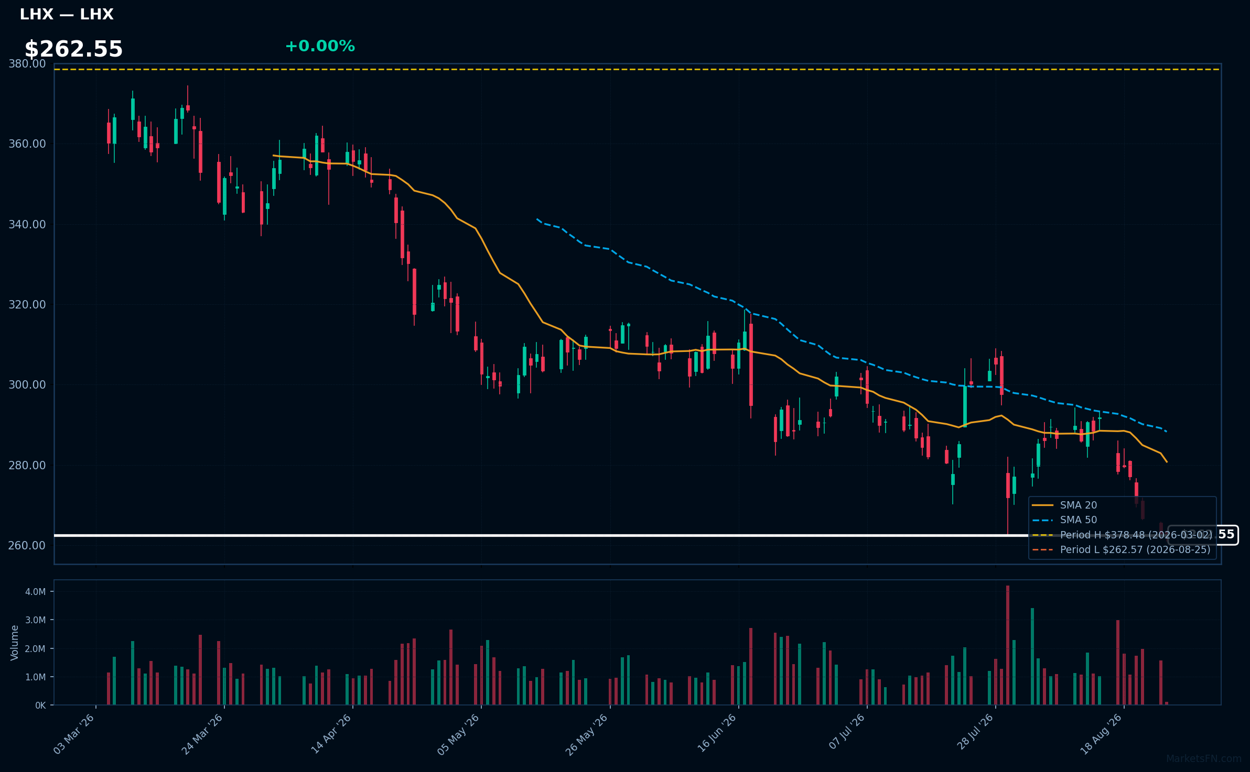Click the LHX — LHX chart title
The height and width of the screenshot is (772, 1250).
click(x=67, y=14)
